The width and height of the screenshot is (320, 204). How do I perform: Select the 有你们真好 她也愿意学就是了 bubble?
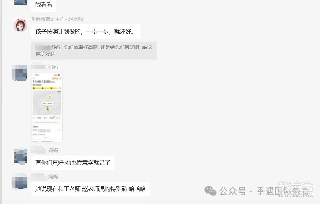point(73,163)
